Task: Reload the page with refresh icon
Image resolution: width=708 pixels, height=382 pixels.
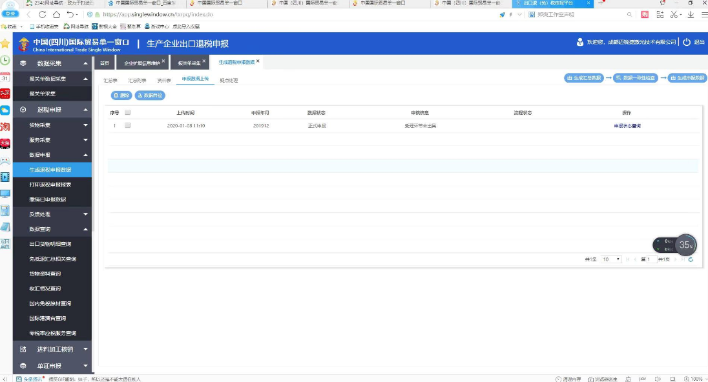Action: pyautogui.click(x=42, y=14)
